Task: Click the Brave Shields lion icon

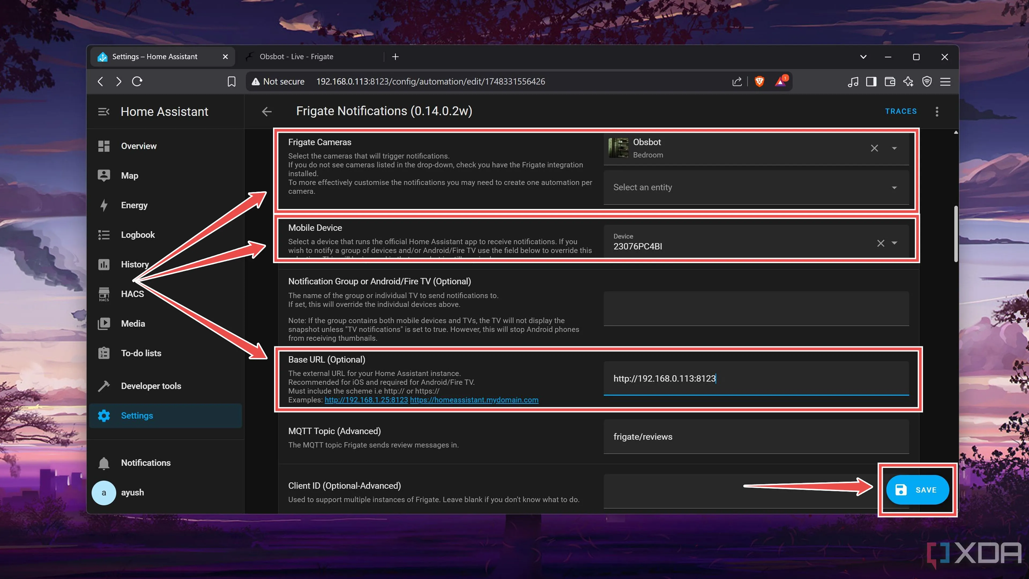Action: pyautogui.click(x=759, y=81)
